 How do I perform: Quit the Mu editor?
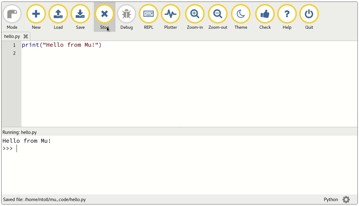pos(309,14)
